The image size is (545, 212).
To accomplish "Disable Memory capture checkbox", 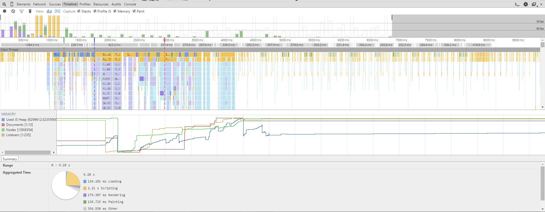I will [x=115, y=11].
